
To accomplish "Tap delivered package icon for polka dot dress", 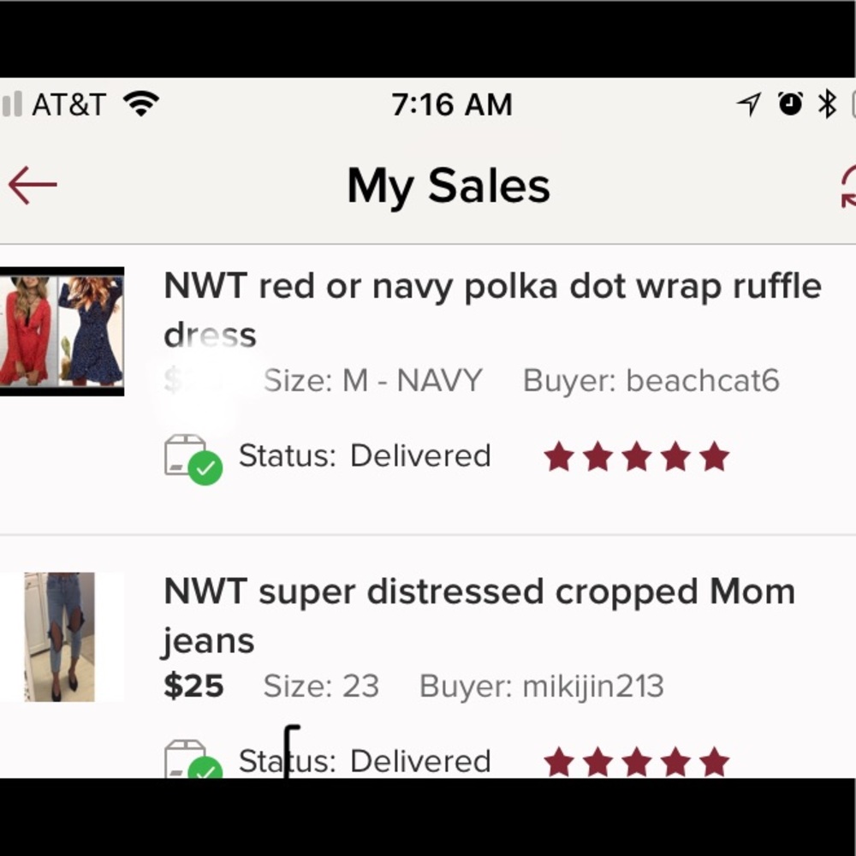I will coord(193,459).
